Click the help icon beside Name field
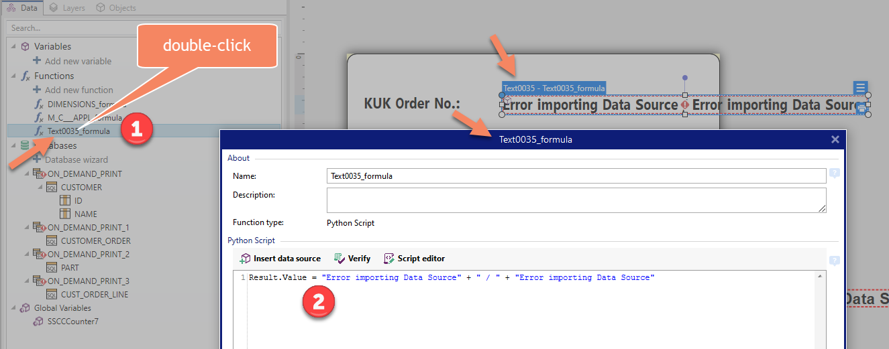 tap(834, 173)
